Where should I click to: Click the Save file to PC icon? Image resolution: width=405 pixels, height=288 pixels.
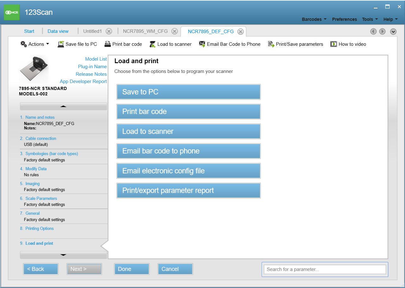(61, 44)
